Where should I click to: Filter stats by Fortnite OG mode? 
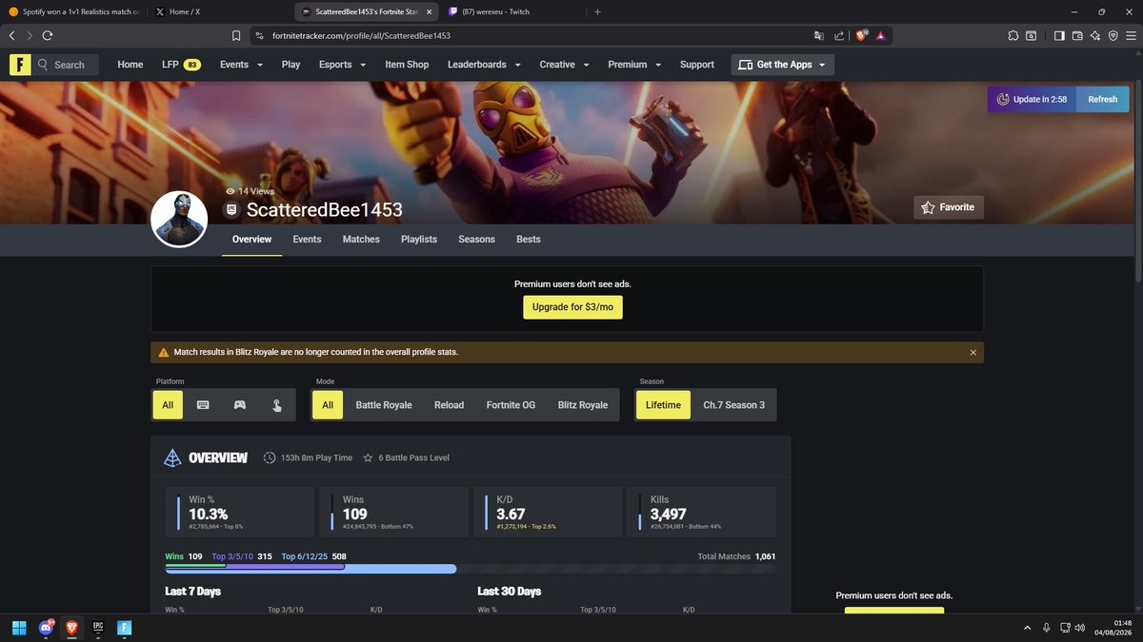[x=511, y=405]
